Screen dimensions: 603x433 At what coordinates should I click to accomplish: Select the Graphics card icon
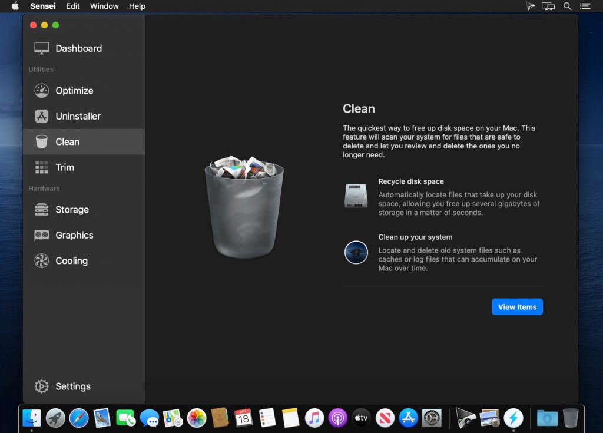(x=41, y=235)
